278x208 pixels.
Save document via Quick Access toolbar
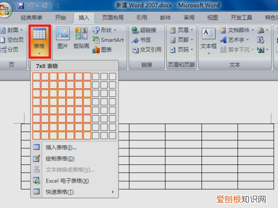coord(21,6)
